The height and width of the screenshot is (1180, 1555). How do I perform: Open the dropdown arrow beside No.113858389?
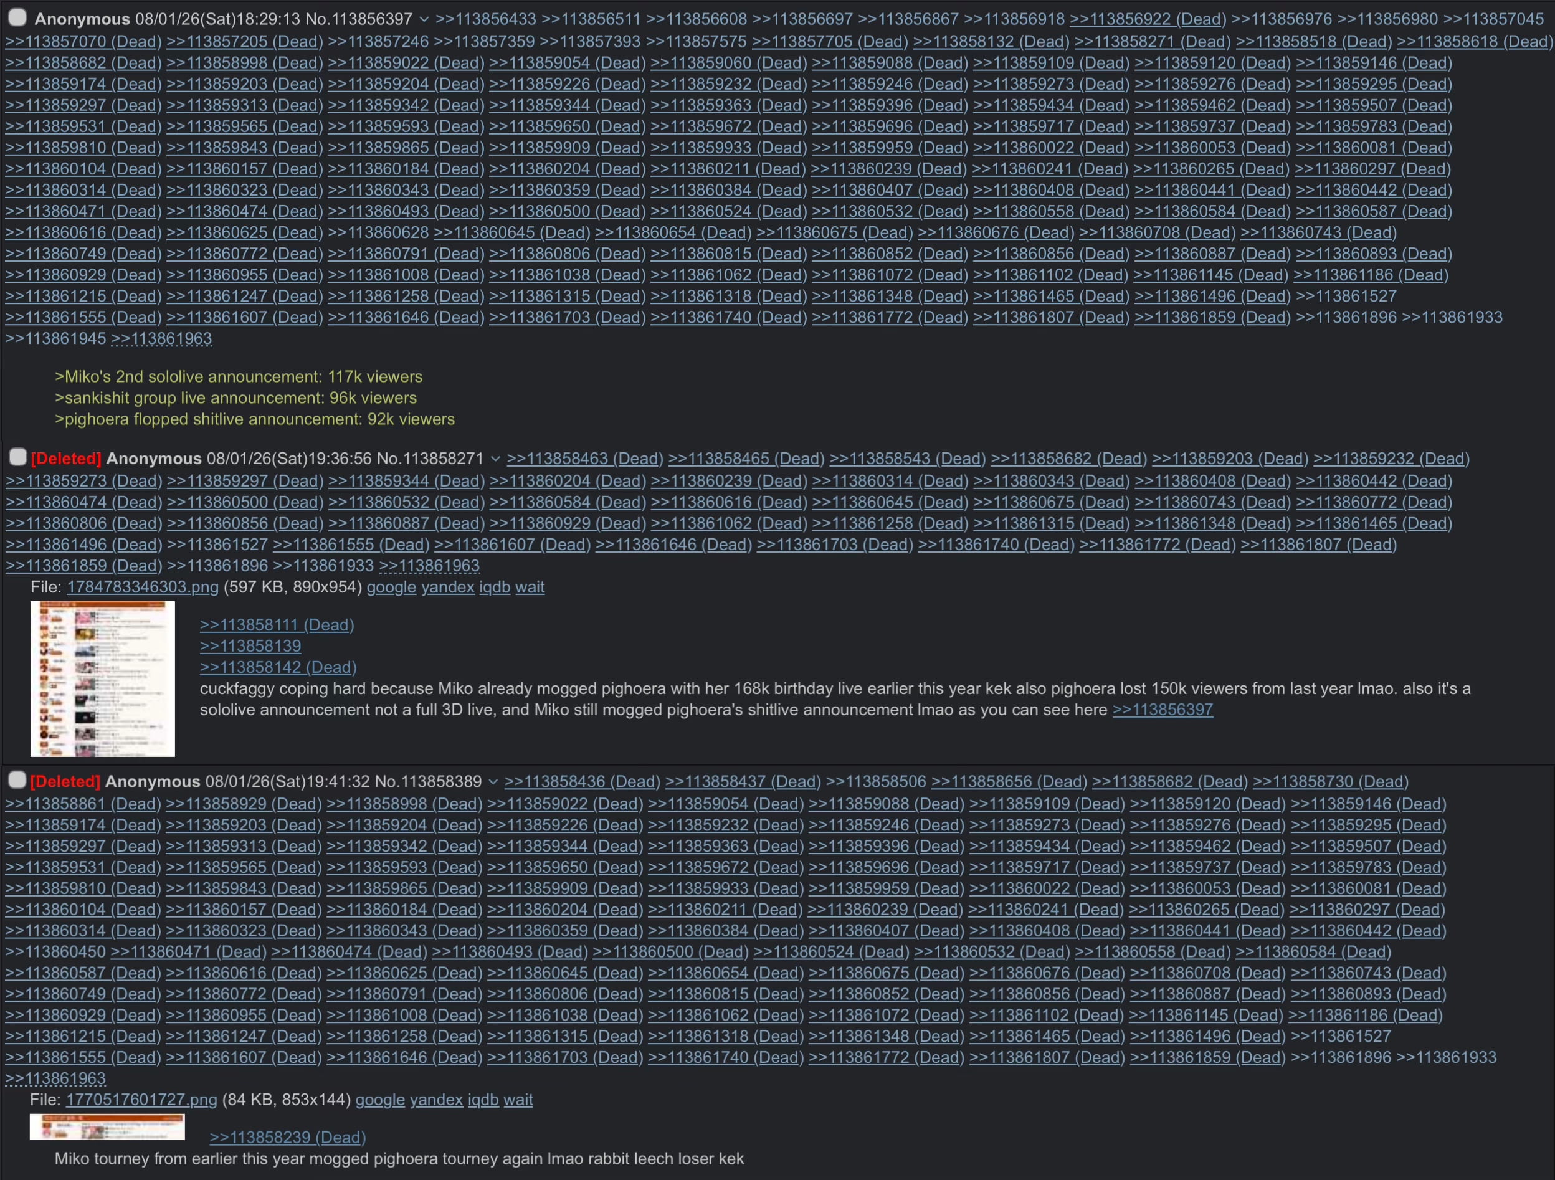[493, 782]
